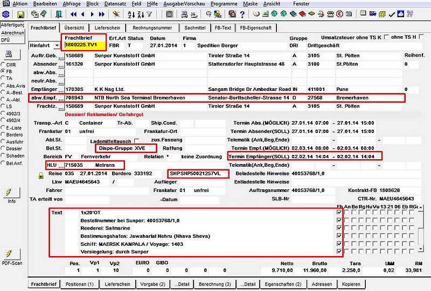431x291 pixels.
Task: Click the telephone icon in toolbar
Action: point(330,14)
